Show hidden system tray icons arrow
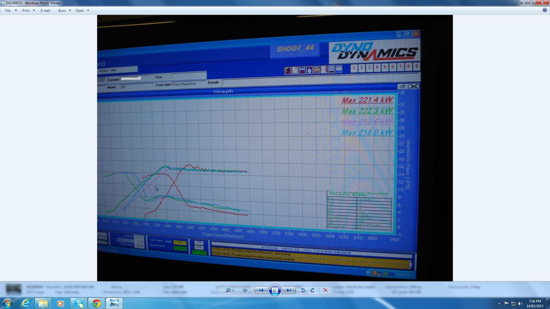The height and width of the screenshot is (309, 550). coord(499,304)
